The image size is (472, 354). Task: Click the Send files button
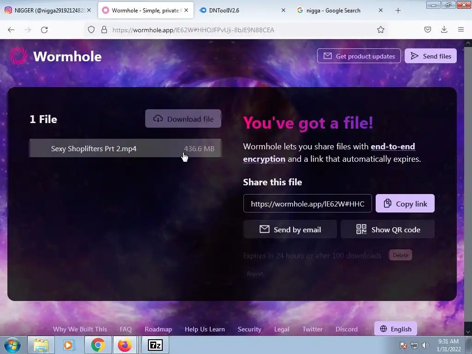tap(431, 56)
